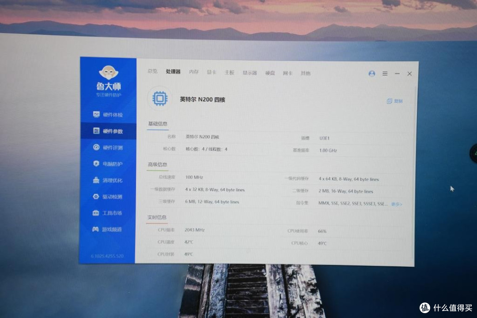Click L3 cache 6 MB value
The image size is (477, 318).
212,202
